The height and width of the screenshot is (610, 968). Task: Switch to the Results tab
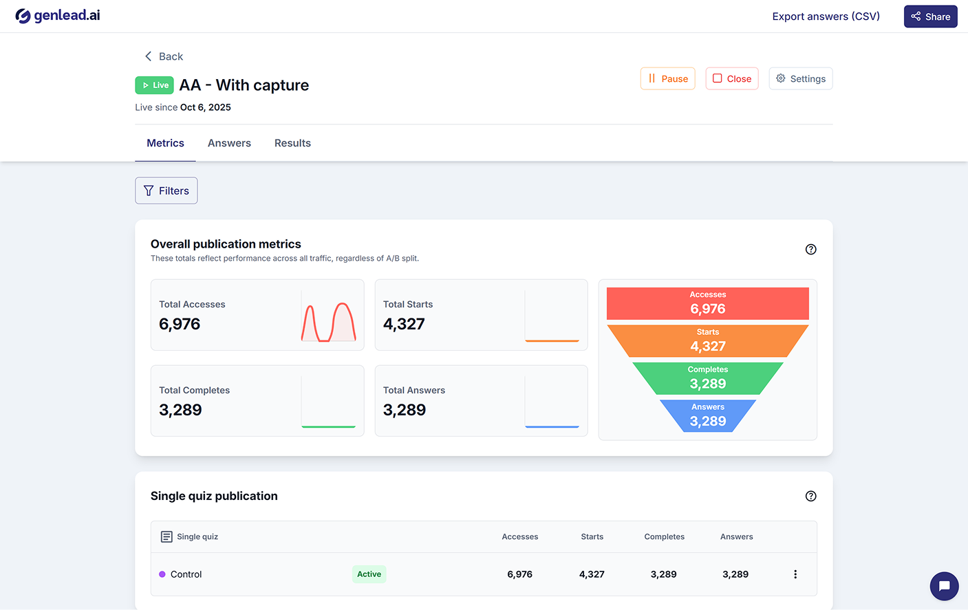click(x=292, y=143)
